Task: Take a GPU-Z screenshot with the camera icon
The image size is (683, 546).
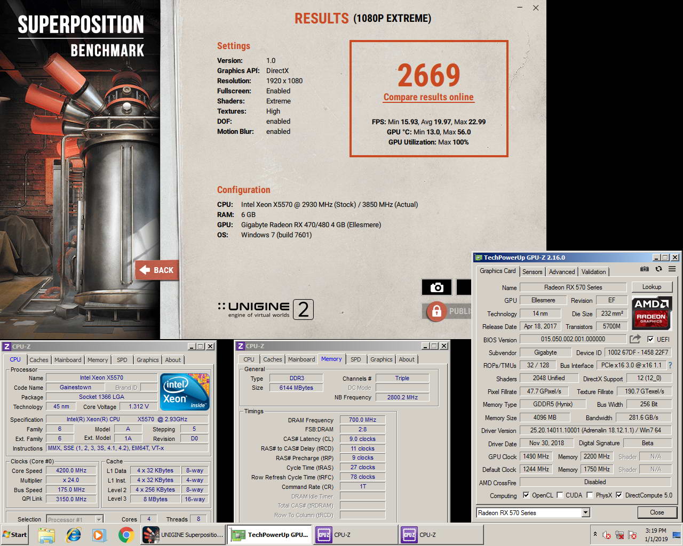Action: tap(645, 269)
